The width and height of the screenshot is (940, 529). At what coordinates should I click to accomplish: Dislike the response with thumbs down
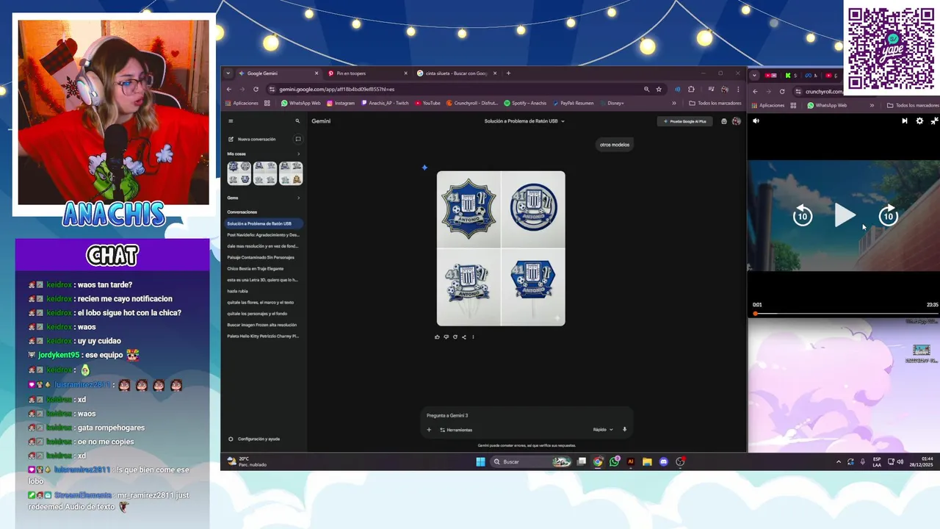tap(446, 337)
